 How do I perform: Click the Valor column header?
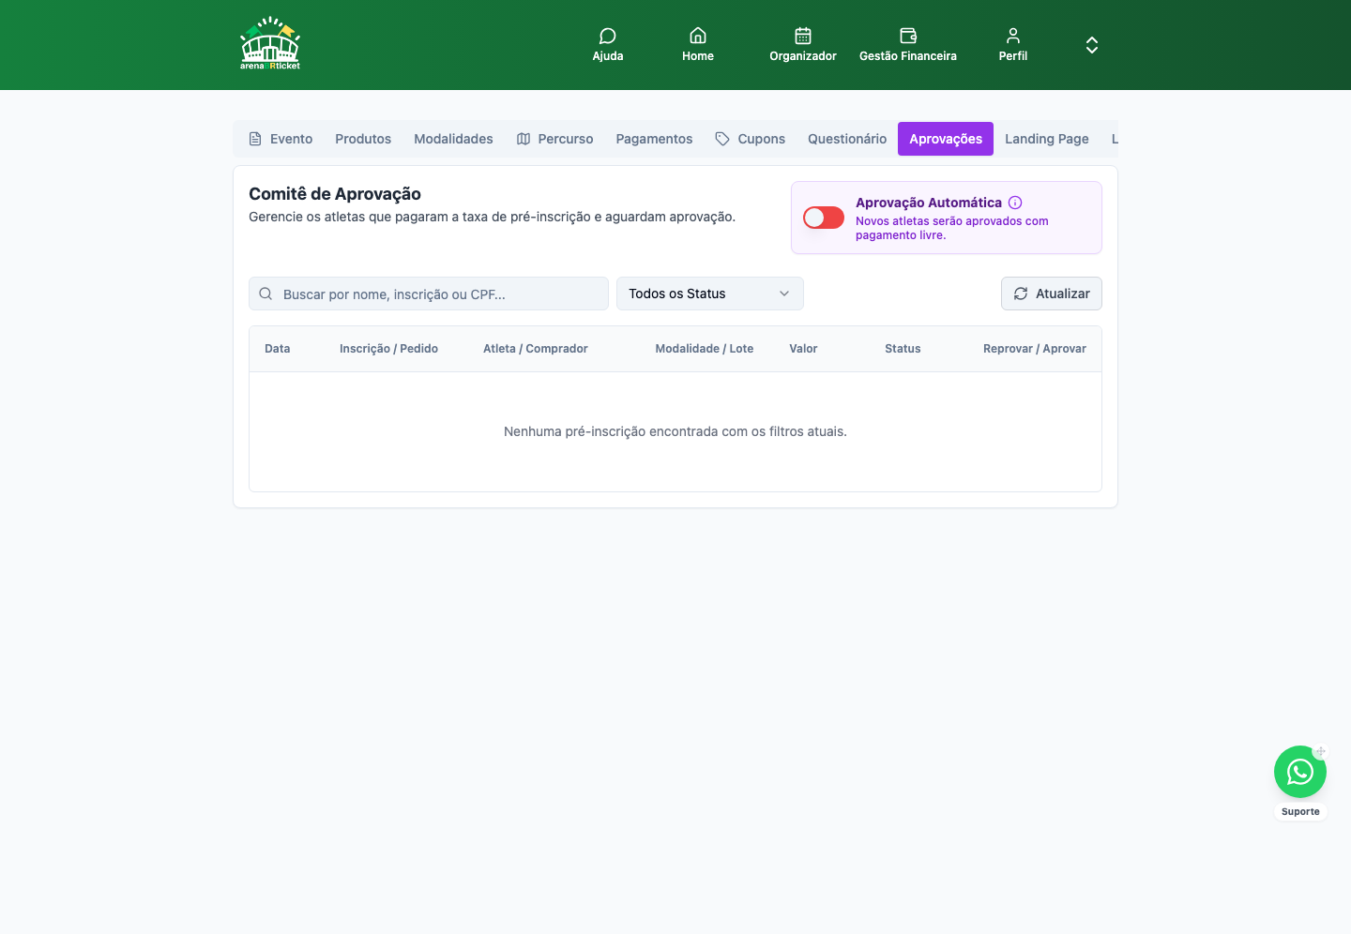(803, 349)
